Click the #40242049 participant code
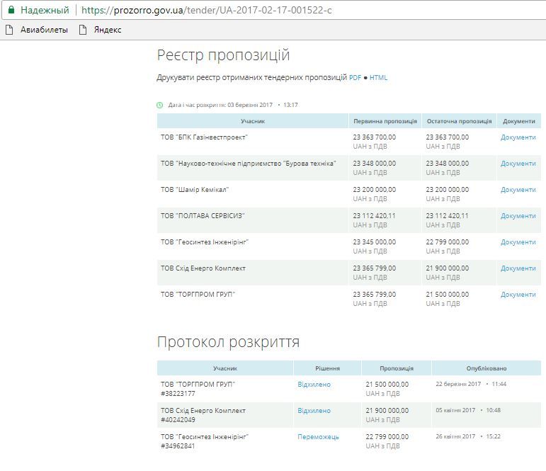Image resolution: width=546 pixels, height=471 pixels. (x=178, y=419)
